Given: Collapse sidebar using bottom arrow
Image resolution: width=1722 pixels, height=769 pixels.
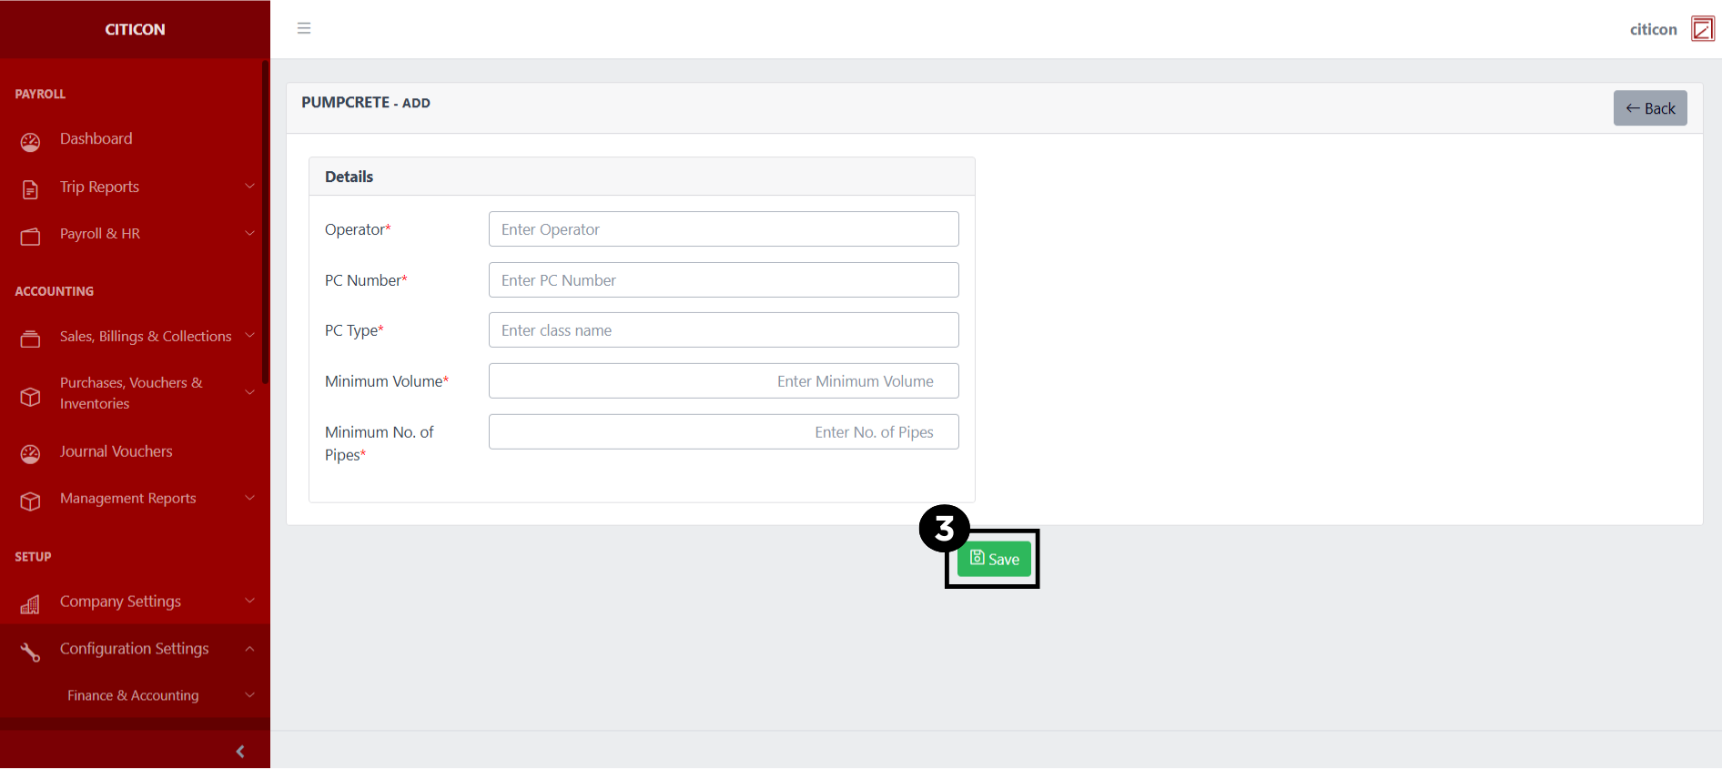Looking at the screenshot, I should click(x=240, y=751).
